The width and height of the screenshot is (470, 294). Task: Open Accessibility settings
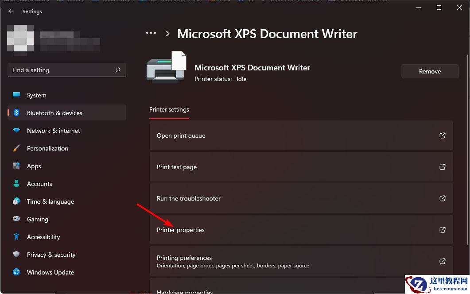click(x=43, y=236)
